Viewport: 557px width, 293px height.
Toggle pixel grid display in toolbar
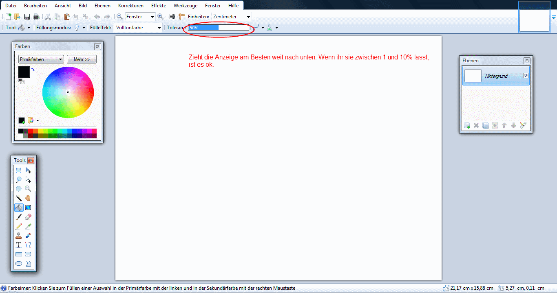tap(172, 17)
